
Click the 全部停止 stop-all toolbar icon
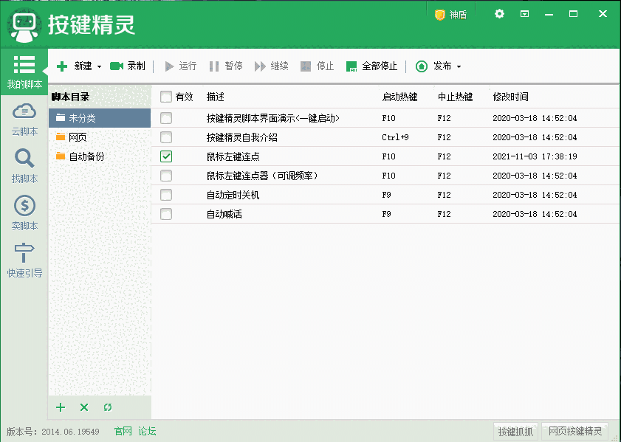[x=371, y=66]
